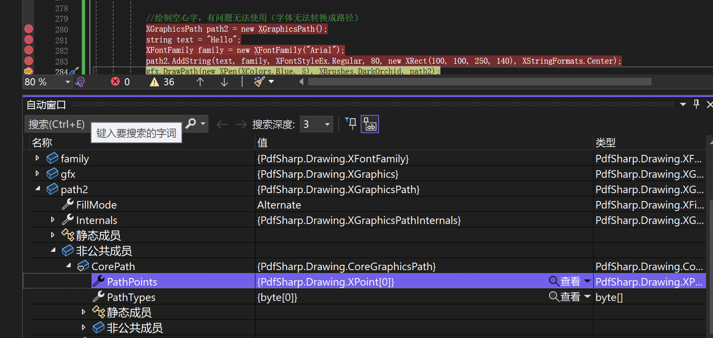
Task: Click the search magnifier icon
Action: tap(191, 124)
